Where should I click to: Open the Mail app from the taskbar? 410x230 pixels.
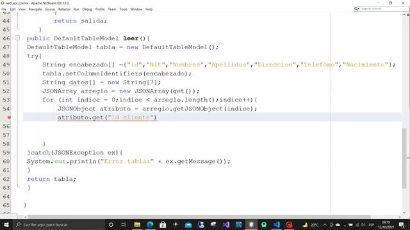[x=188, y=224]
